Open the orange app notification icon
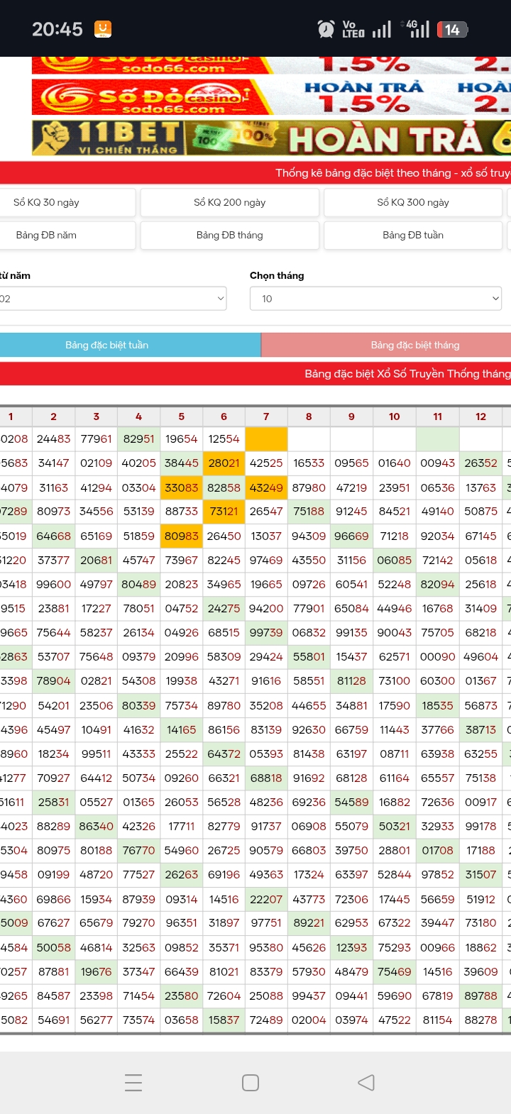The image size is (511, 1114). click(103, 29)
